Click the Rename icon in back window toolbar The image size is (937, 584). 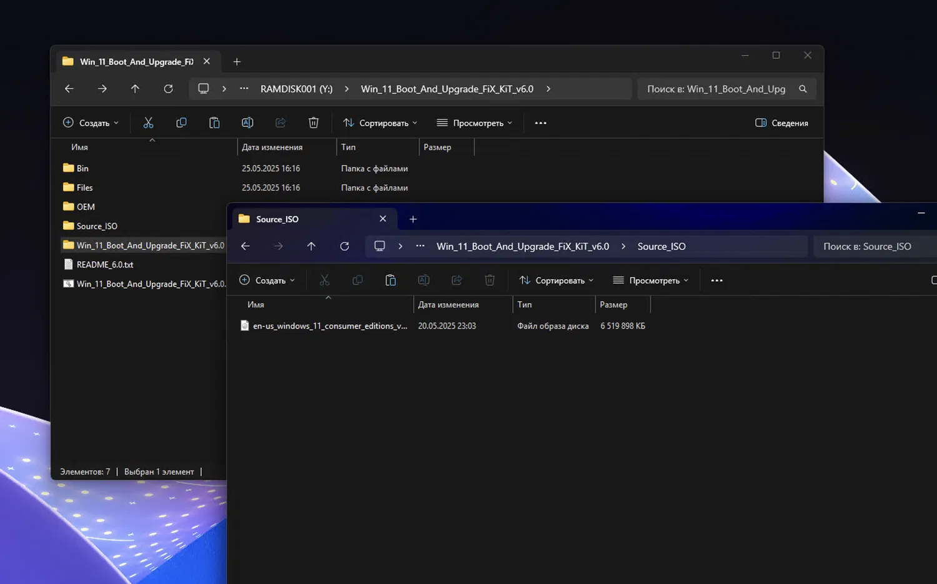pos(247,123)
